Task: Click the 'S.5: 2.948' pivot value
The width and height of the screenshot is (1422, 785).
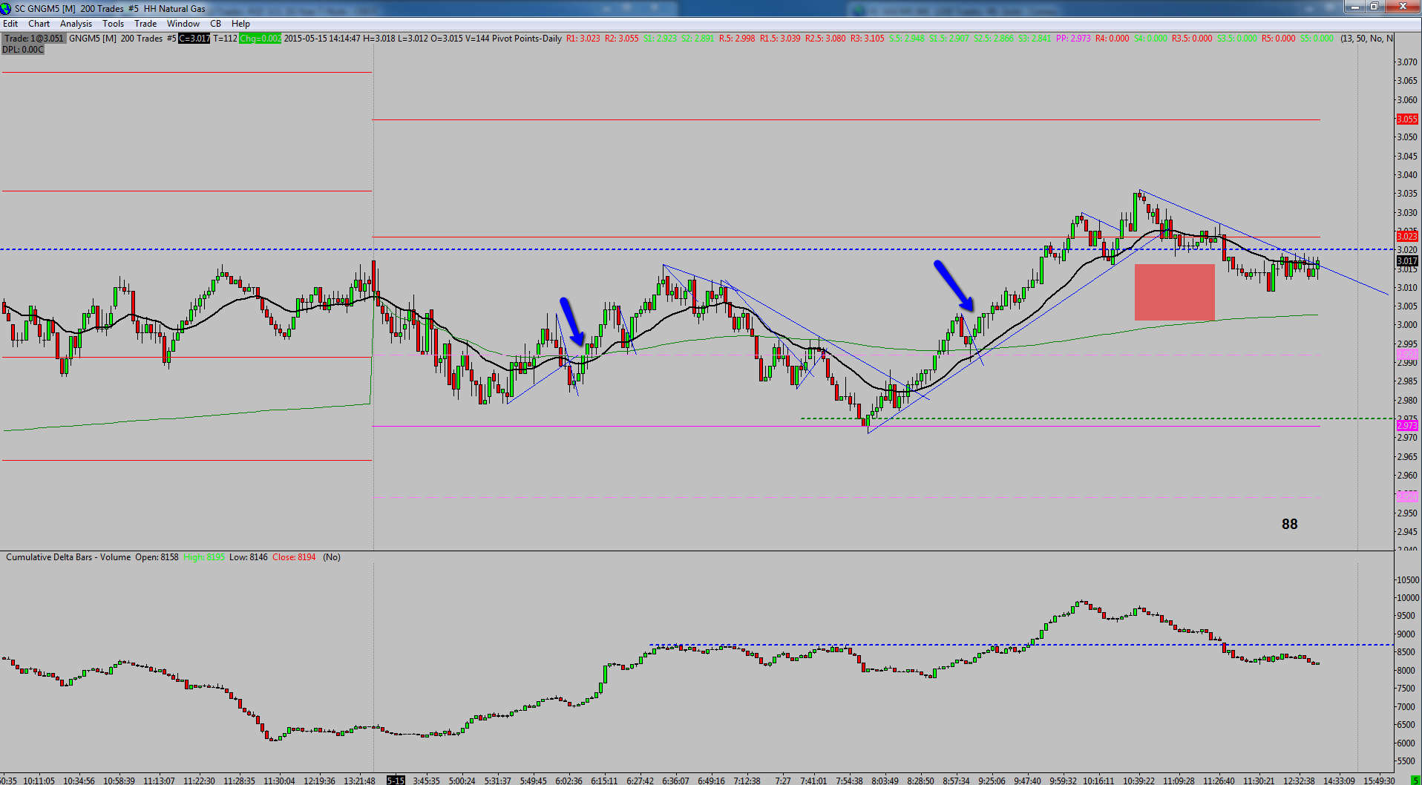Action: (907, 39)
